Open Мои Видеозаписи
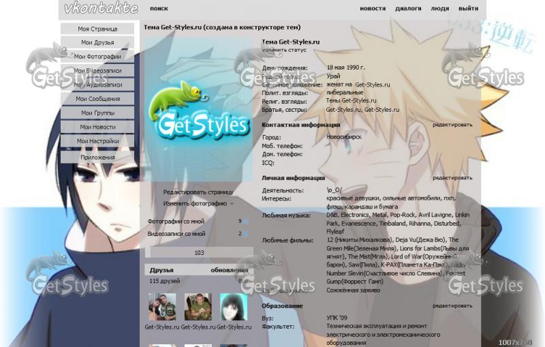This screenshot has height=347, width=545. (97, 71)
